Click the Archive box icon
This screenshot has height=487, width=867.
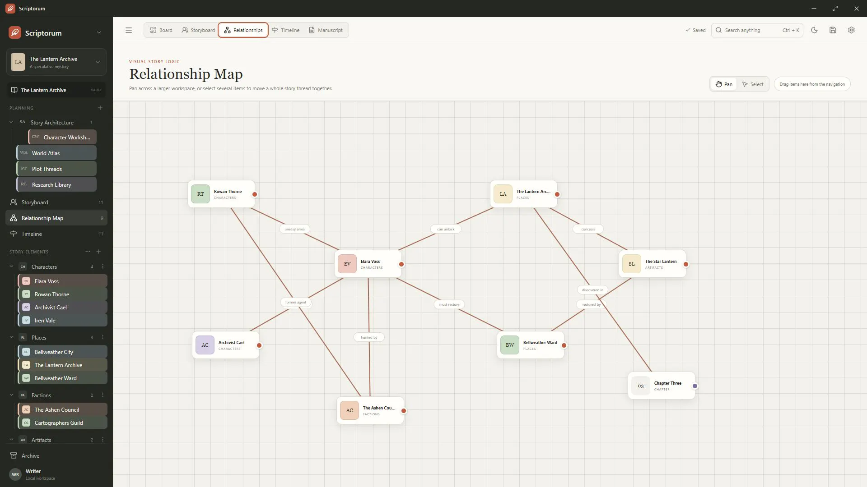(14, 455)
